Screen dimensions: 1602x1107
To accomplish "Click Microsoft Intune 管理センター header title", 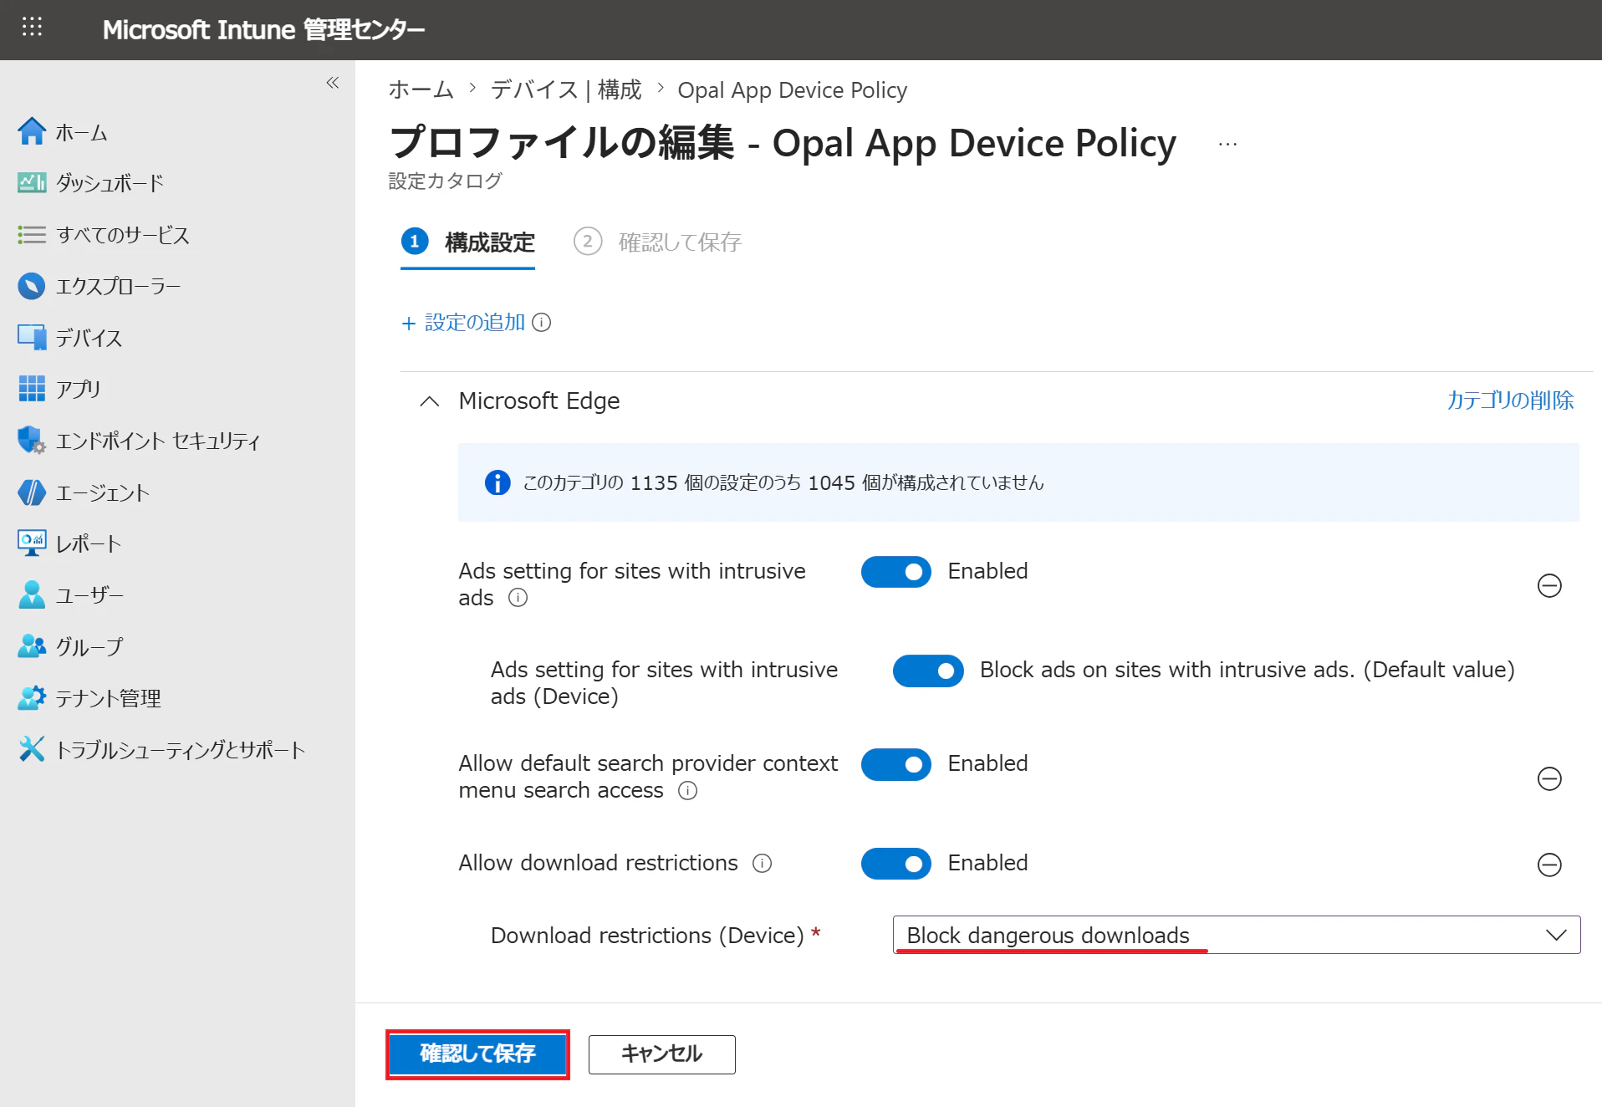I will tap(263, 30).
